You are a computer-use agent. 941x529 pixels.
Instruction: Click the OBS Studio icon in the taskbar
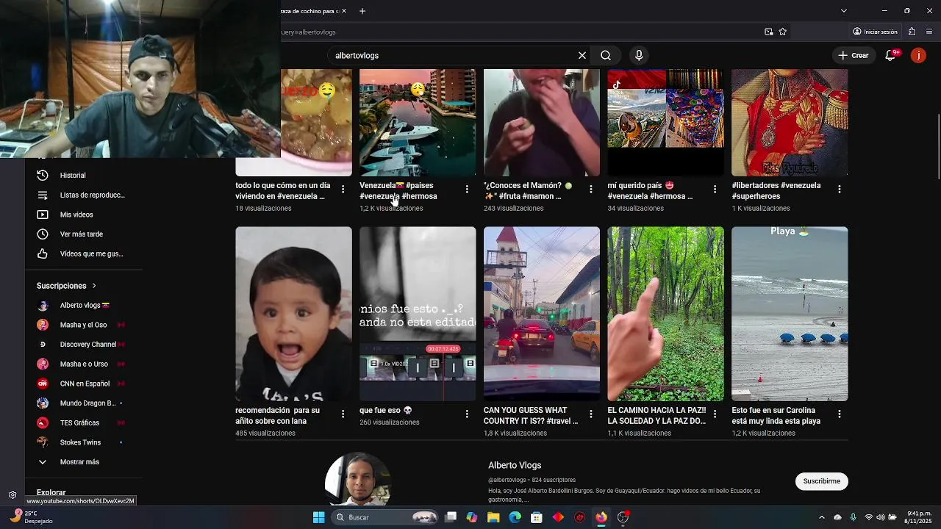[623, 517]
